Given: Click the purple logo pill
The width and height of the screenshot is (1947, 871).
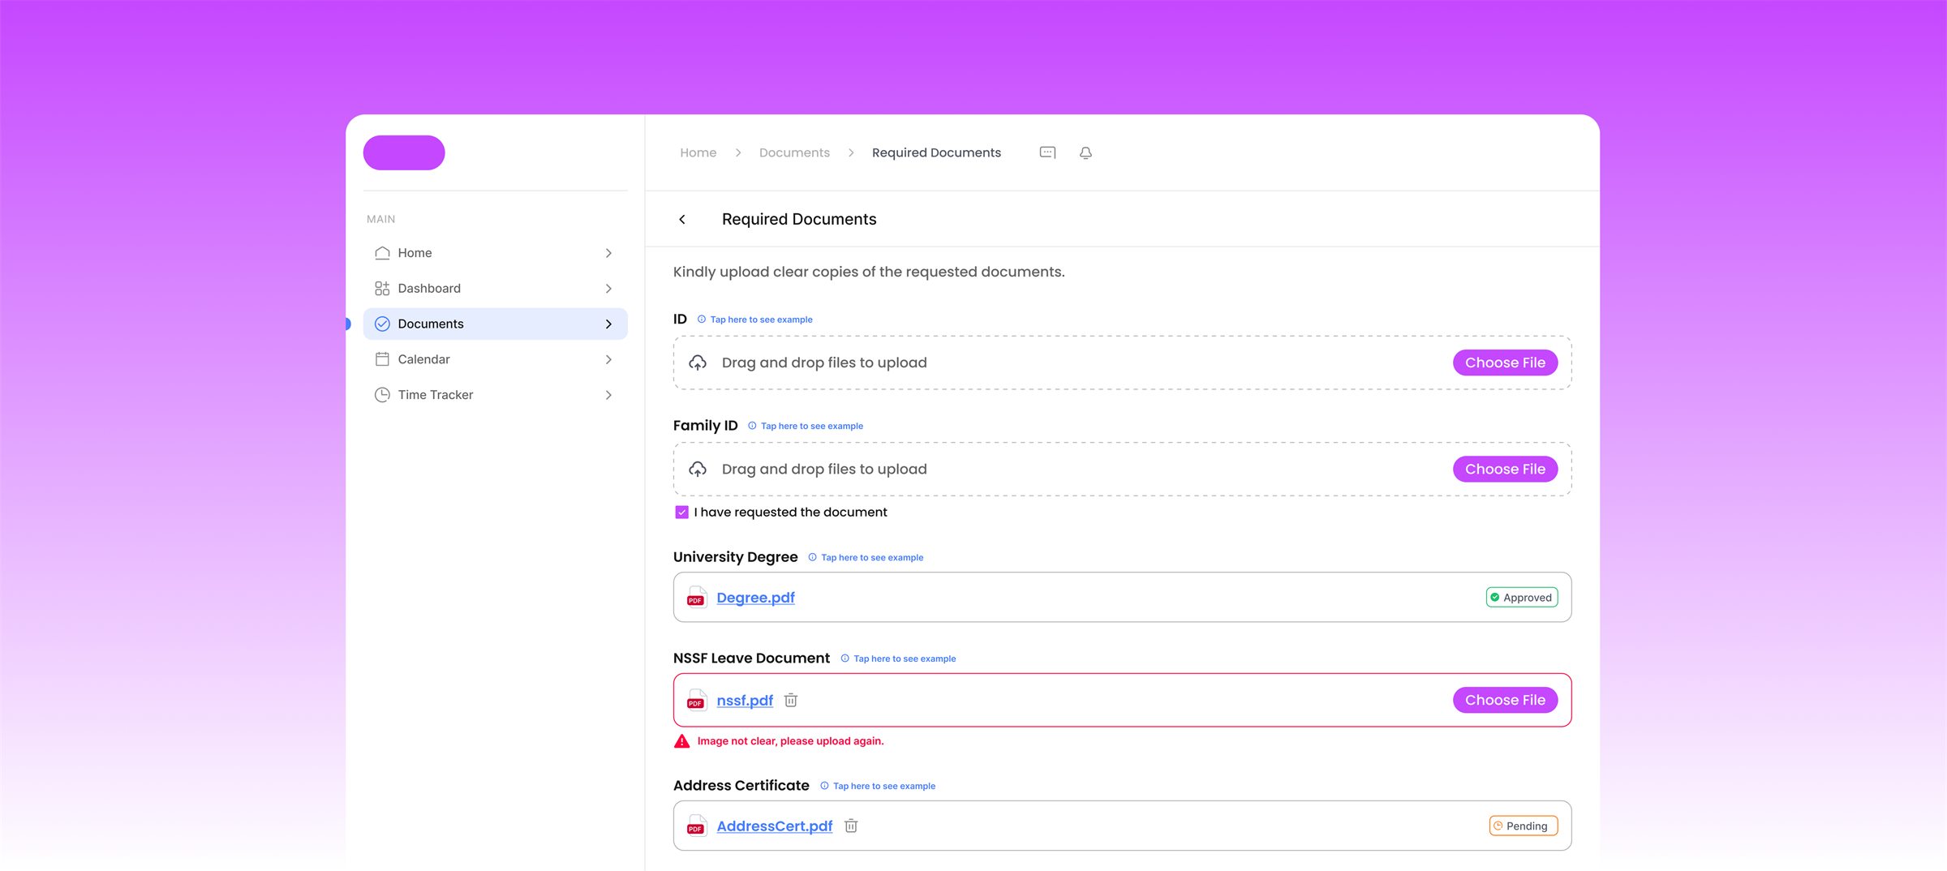Looking at the screenshot, I should (x=404, y=152).
